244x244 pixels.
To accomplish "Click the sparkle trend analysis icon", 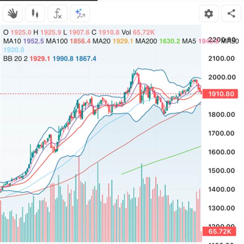I will 80,14.
